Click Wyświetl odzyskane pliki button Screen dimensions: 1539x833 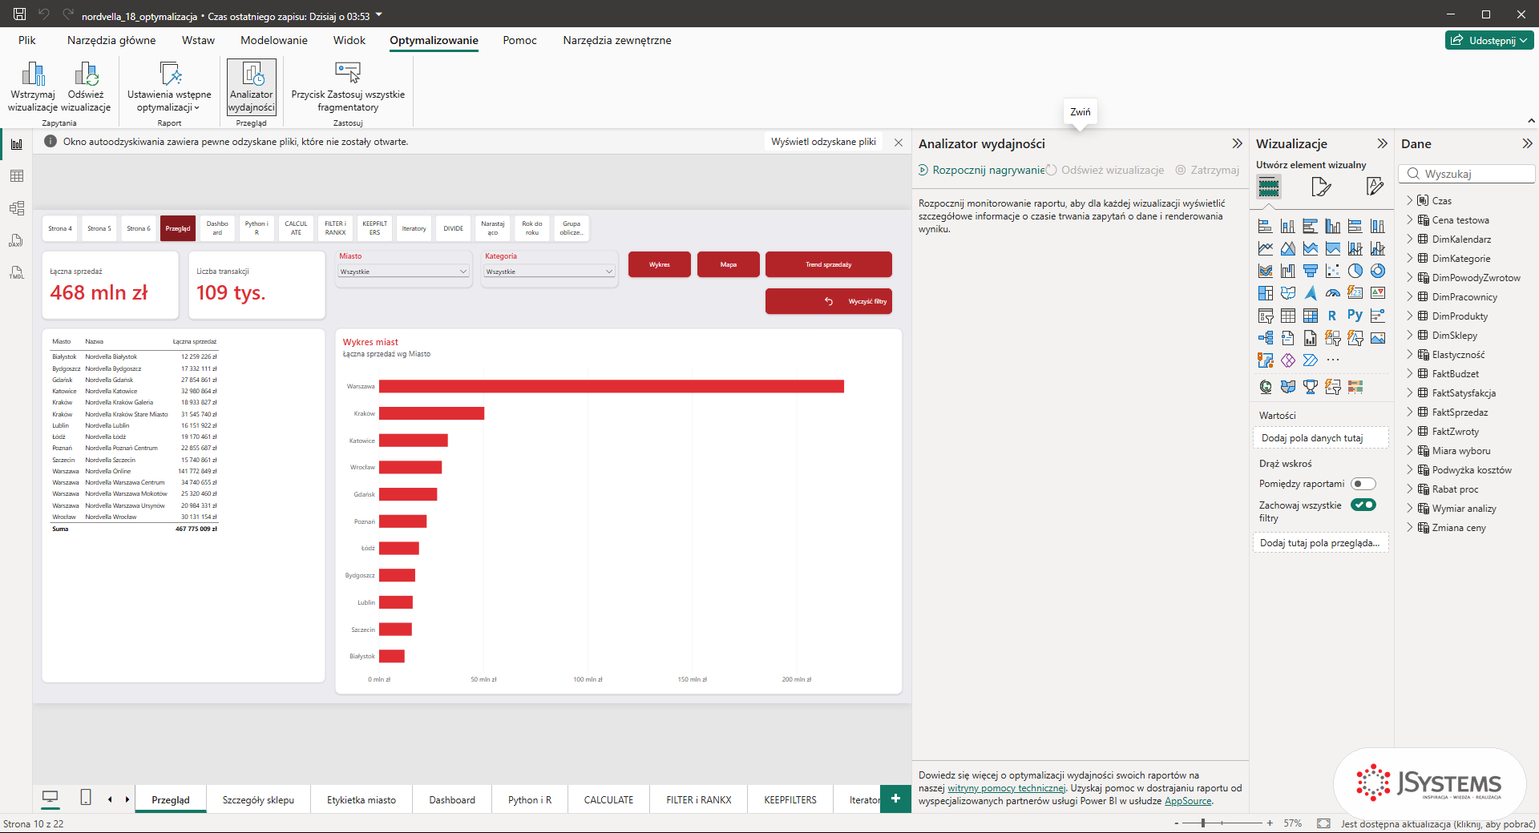click(823, 142)
